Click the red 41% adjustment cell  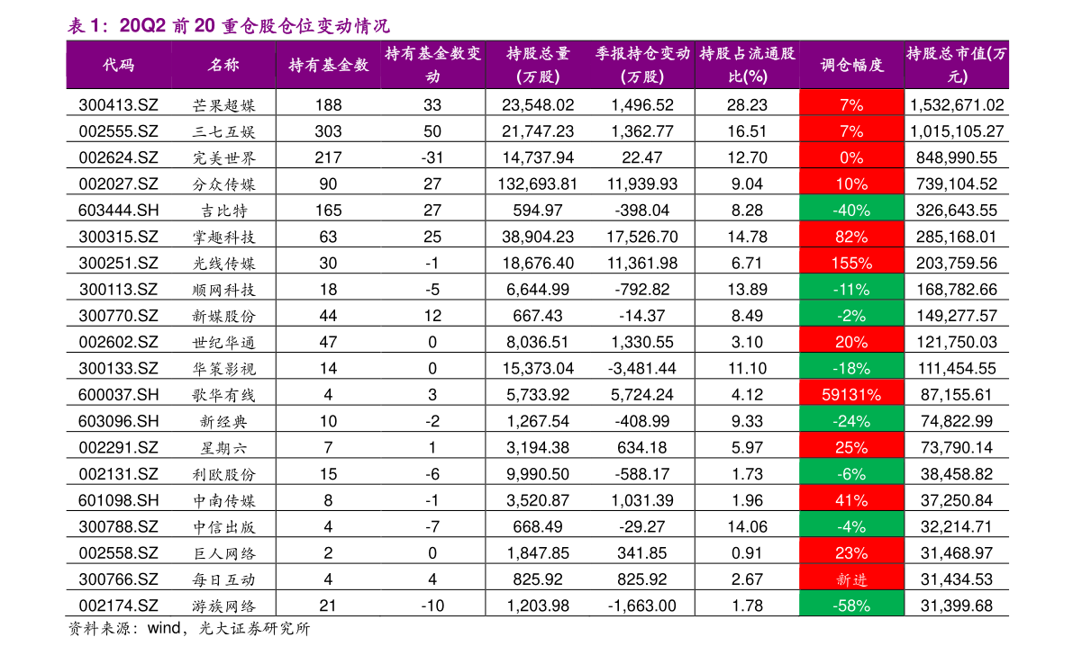coord(850,498)
